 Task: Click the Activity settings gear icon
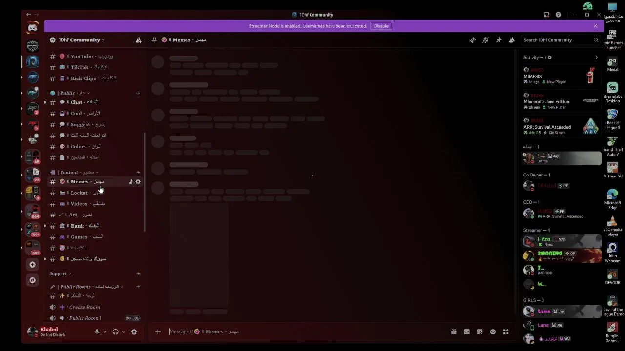click(x=550, y=58)
